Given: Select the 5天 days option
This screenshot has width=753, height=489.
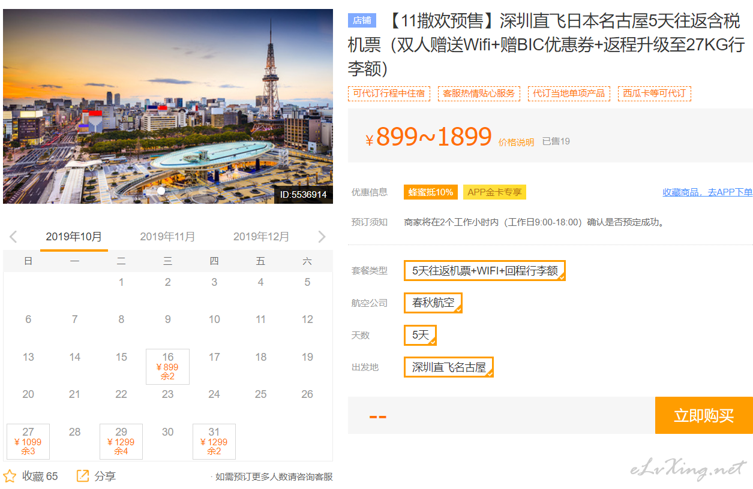Looking at the screenshot, I should (421, 335).
